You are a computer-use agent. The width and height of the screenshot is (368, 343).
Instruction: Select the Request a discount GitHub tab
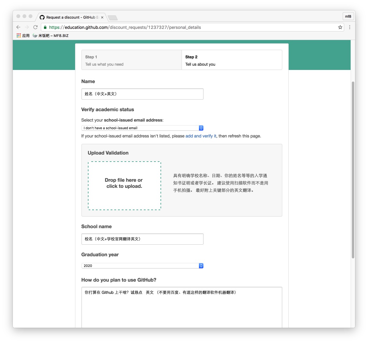[72, 17]
